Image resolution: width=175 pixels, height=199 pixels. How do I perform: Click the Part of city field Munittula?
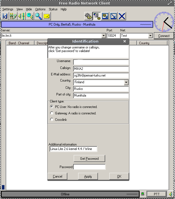click(101, 95)
